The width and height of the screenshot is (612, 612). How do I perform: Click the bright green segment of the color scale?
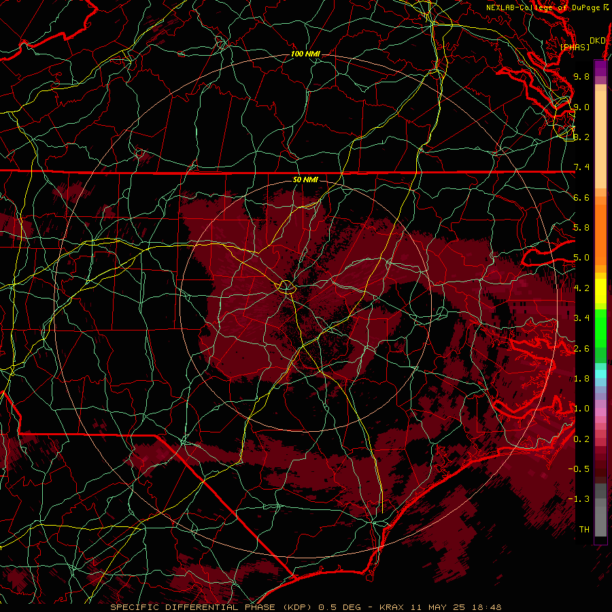[600, 328]
